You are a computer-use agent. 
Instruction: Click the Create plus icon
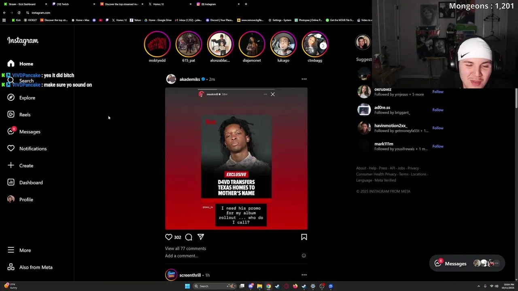coord(11,165)
